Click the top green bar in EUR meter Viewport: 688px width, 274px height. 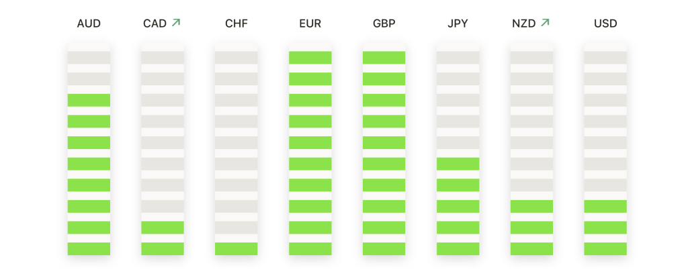pyautogui.click(x=310, y=58)
